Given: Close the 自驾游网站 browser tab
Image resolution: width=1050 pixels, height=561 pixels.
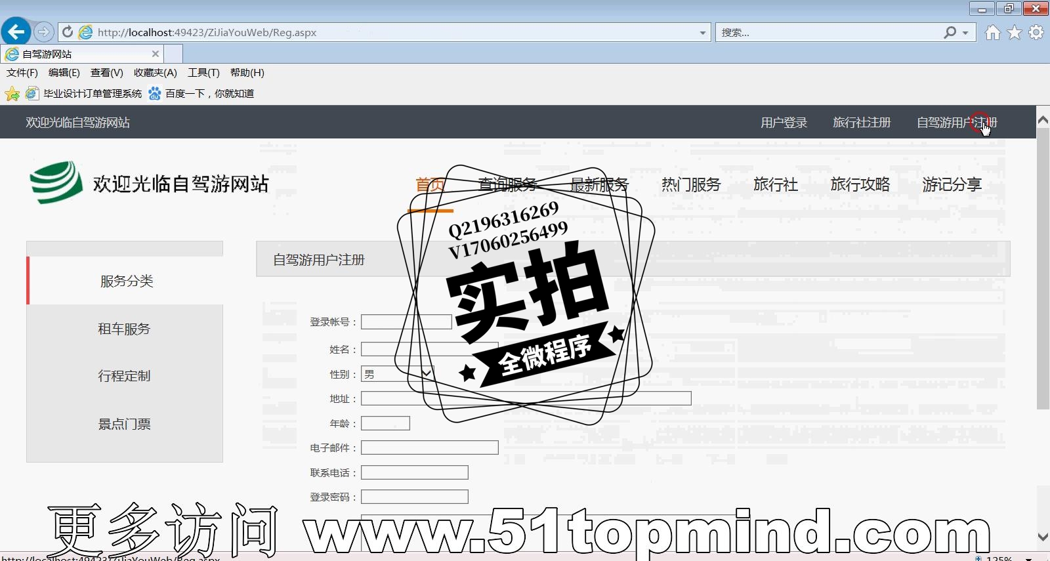Looking at the screenshot, I should [x=156, y=54].
